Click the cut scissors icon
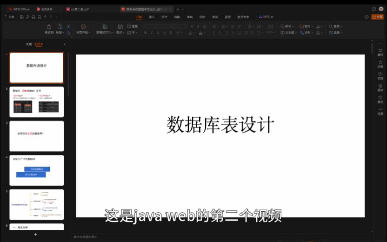The height and width of the screenshot is (242, 387). click(68, 27)
